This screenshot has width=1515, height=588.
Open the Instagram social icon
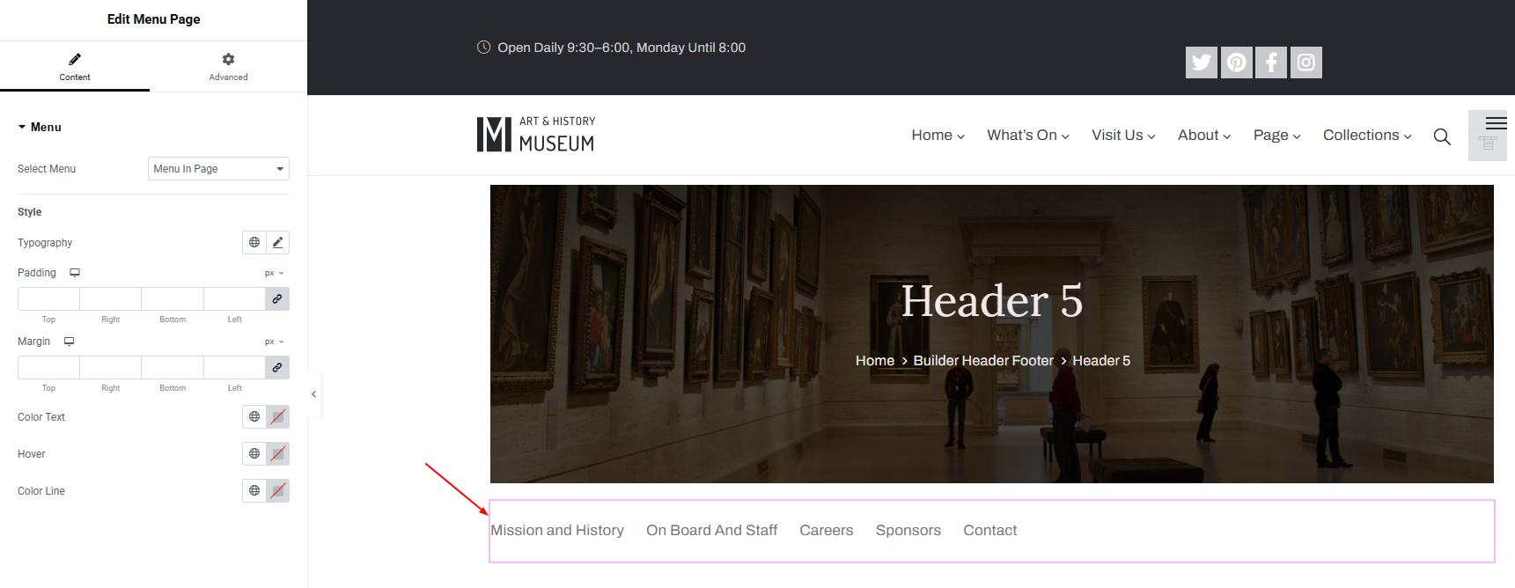coord(1306,62)
